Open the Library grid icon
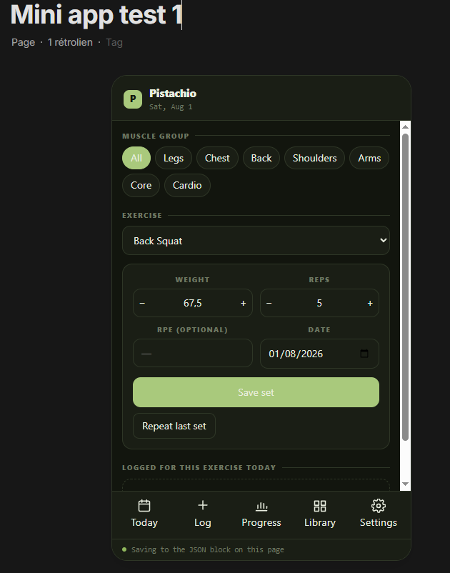 pos(320,506)
